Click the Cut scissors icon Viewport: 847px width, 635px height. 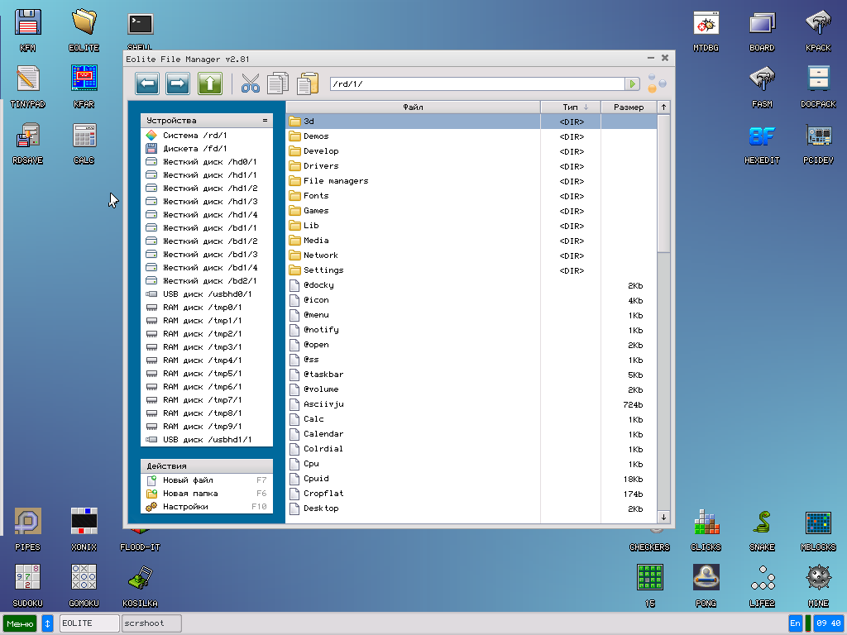point(250,83)
